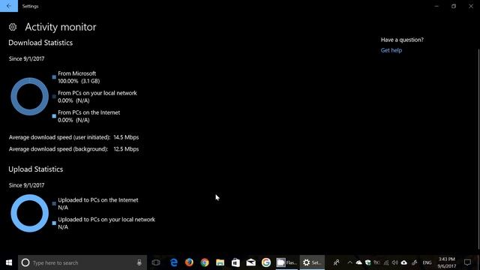480x270 pixels.
Task: Open the Google app taskbar icon
Action: [x=266, y=262]
